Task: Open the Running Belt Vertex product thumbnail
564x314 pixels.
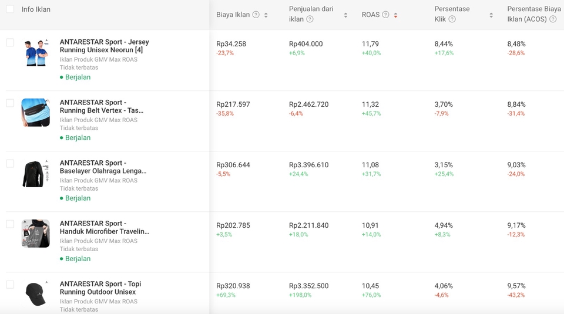Action: click(36, 113)
